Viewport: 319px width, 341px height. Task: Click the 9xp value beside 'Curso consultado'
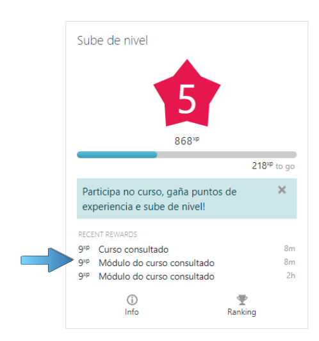tap(84, 249)
